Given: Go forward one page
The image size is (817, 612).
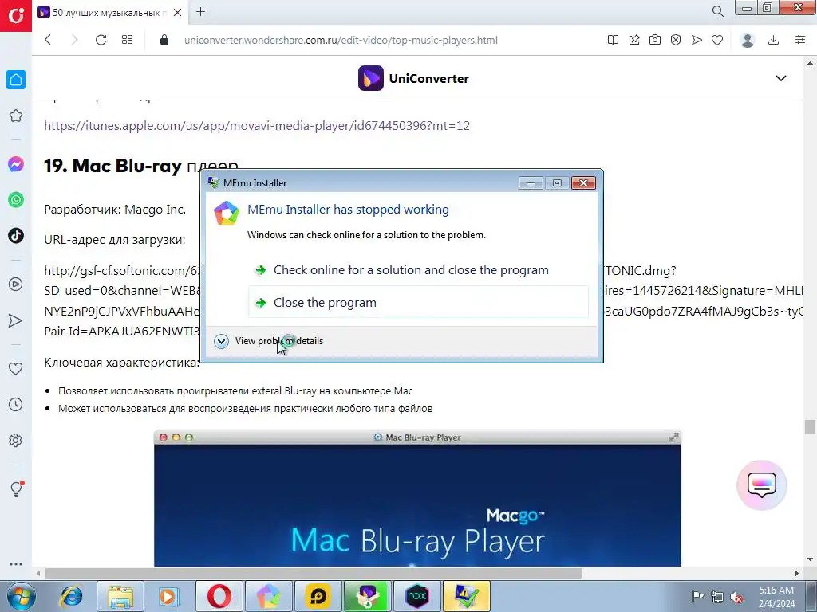Looking at the screenshot, I should (74, 40).
